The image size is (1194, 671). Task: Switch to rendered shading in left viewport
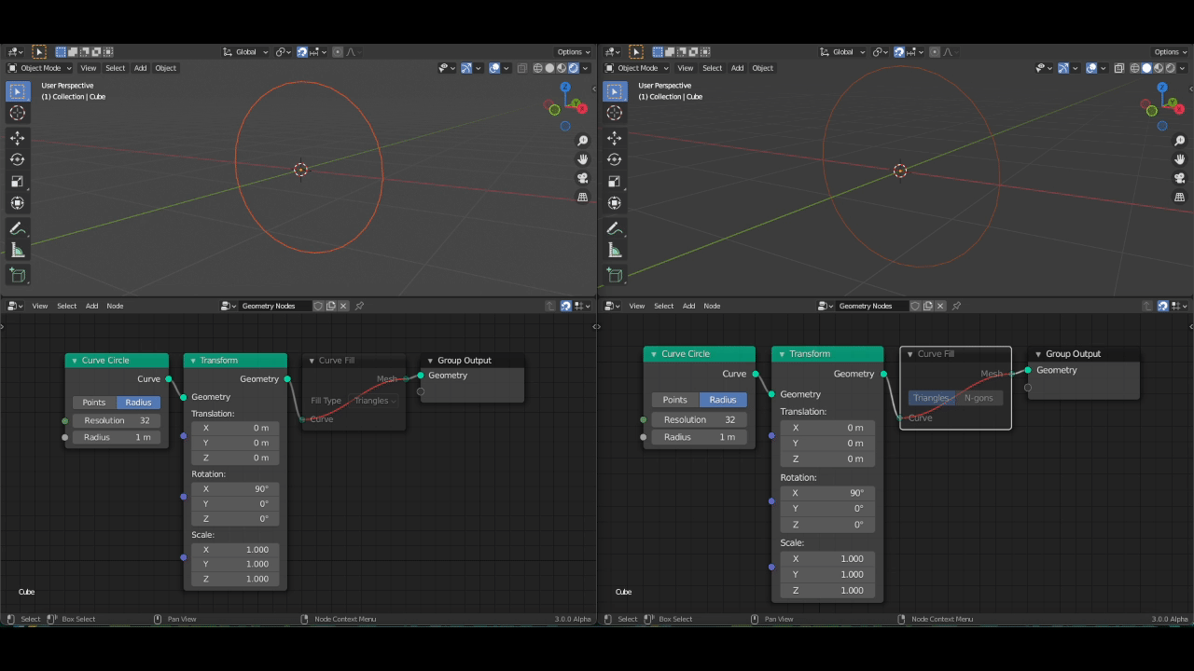click(574, 68)
